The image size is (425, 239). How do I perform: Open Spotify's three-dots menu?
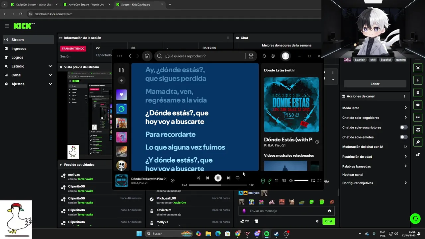120,56
